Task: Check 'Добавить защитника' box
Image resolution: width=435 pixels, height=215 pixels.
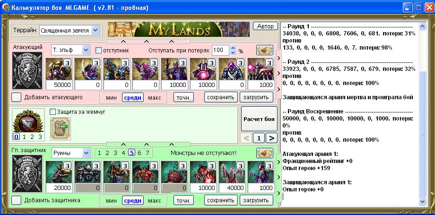Action: click(x=17, y=200)
